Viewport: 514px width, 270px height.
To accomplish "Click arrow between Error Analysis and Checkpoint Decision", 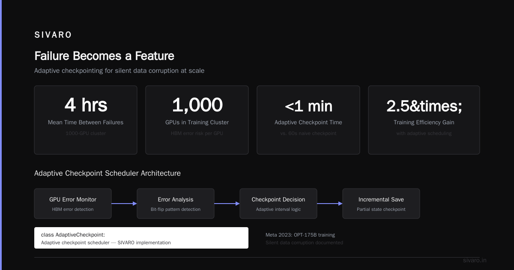I will (x=227, y=204).
